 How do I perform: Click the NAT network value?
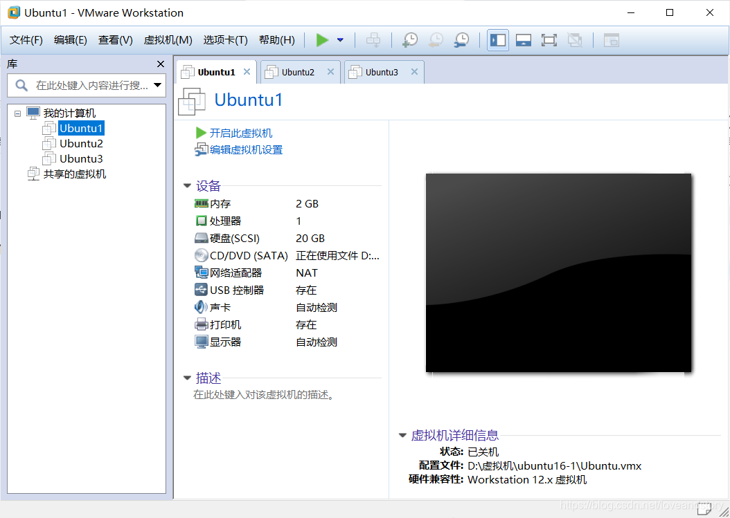point(307,272)
